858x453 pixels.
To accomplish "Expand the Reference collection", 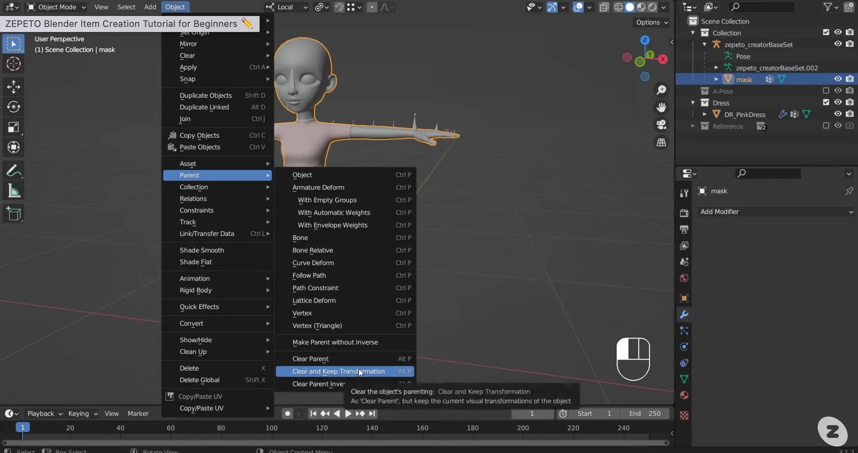I will click(x=693, y=126).
